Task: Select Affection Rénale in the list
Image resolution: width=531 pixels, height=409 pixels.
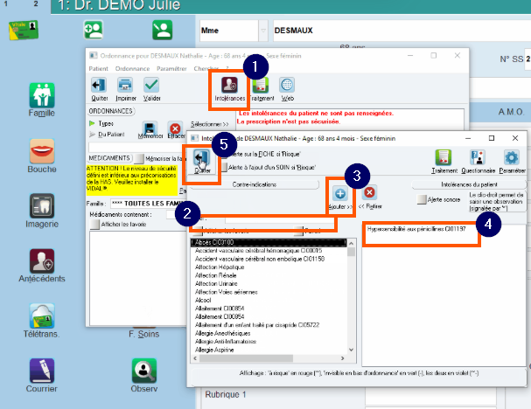Action: 216,275
